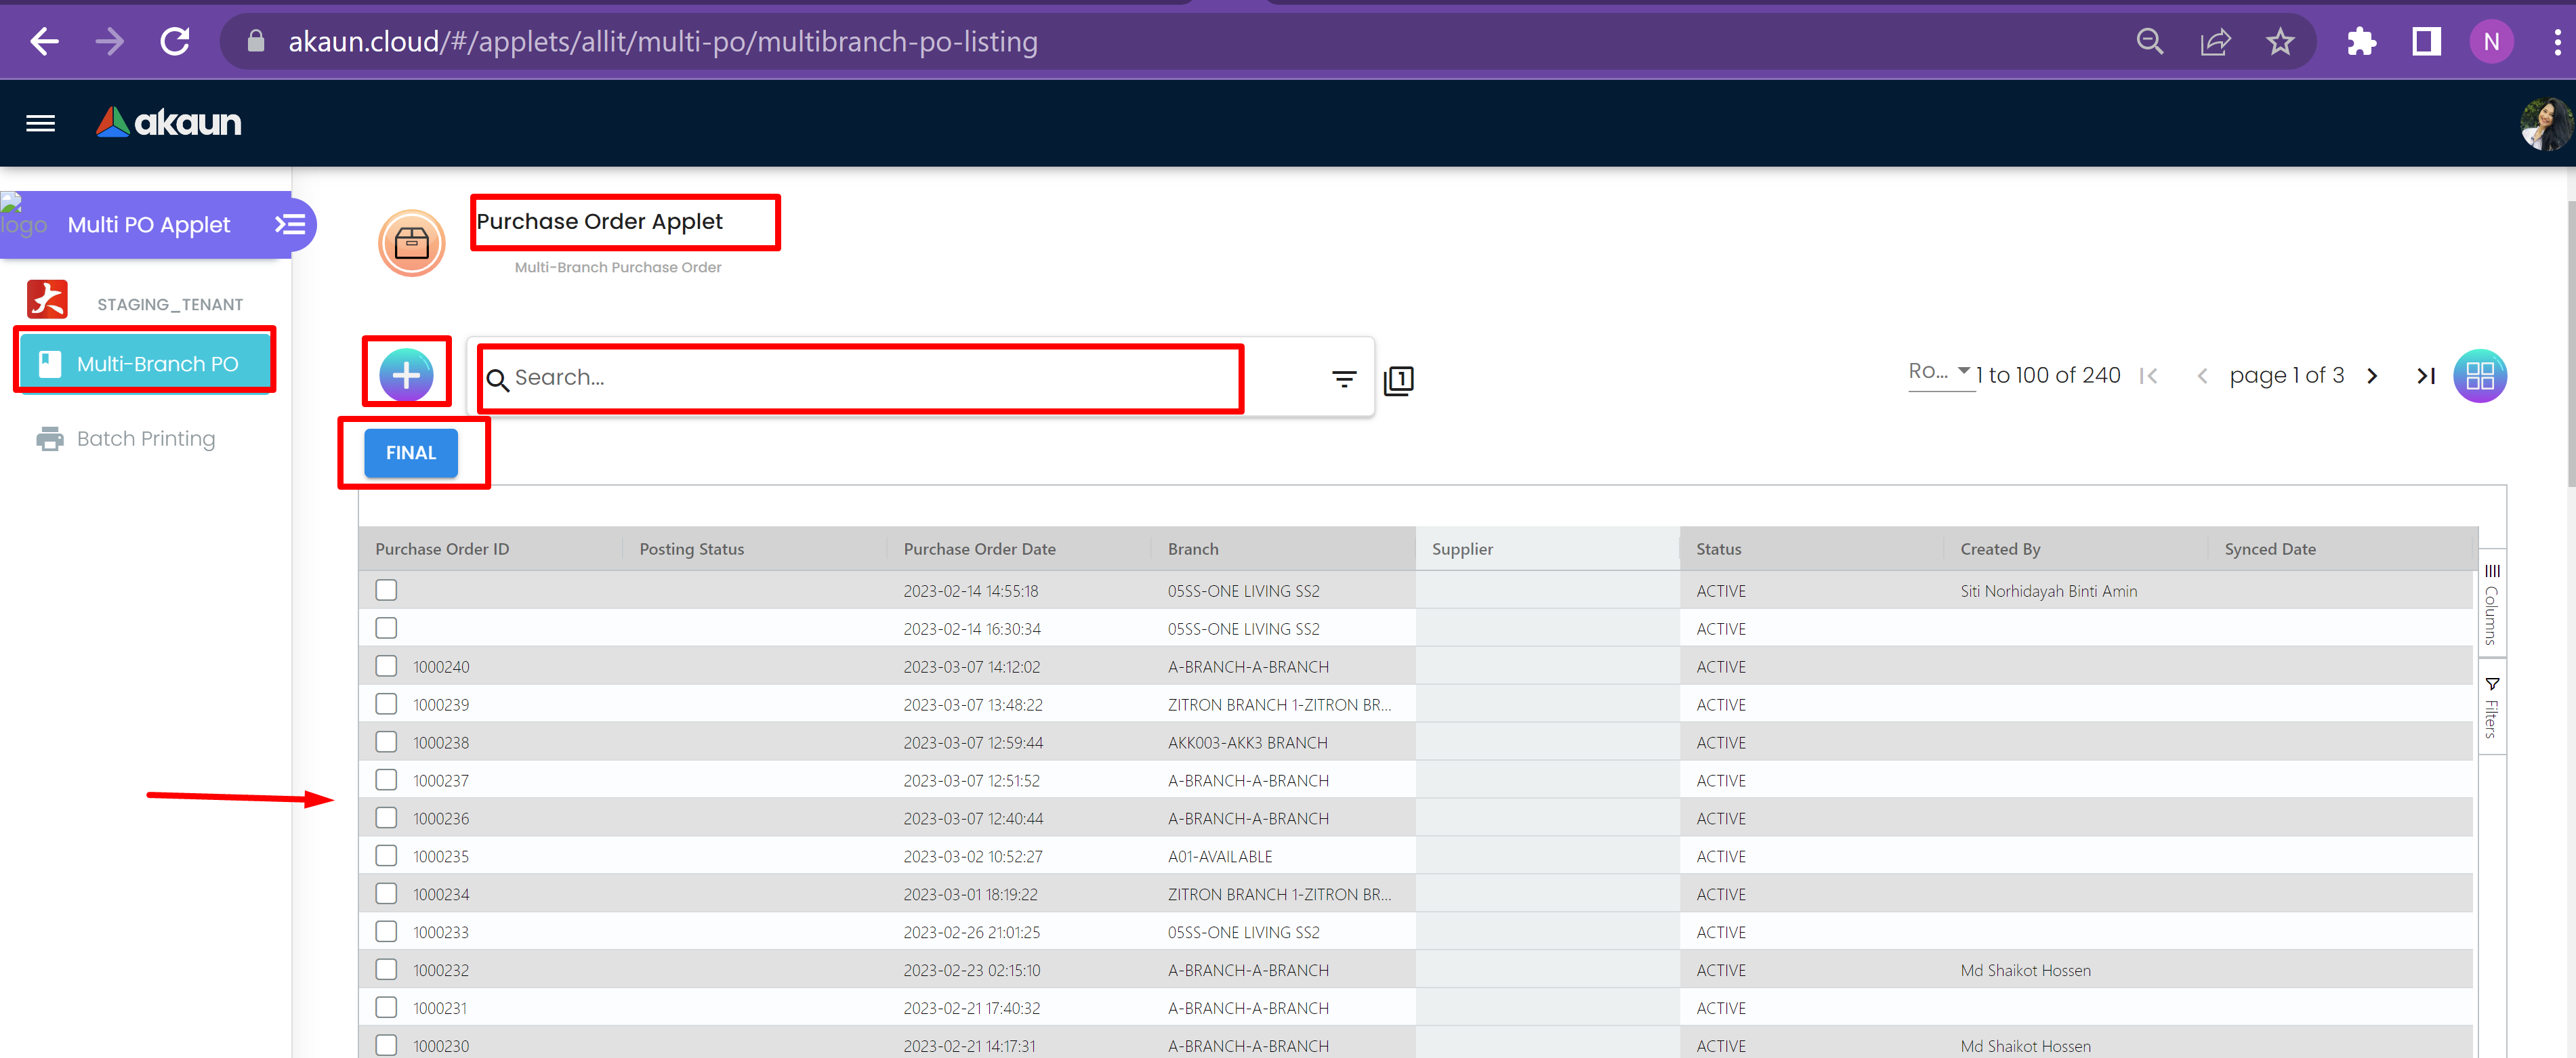
Task: Jump to last page arrow
Action: pos(2425,376)
